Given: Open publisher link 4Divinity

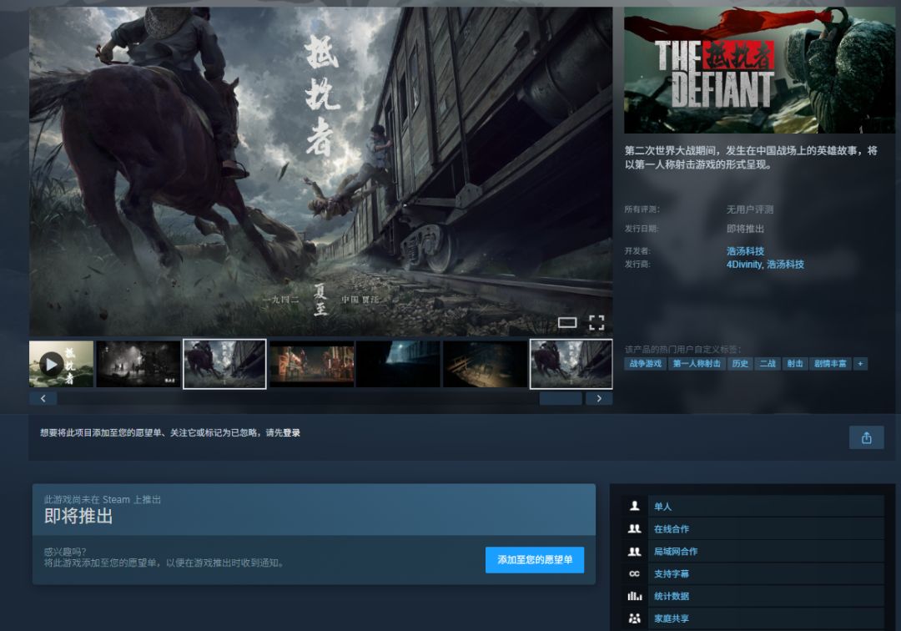Looking at the screenshot, I should [744, 265].
